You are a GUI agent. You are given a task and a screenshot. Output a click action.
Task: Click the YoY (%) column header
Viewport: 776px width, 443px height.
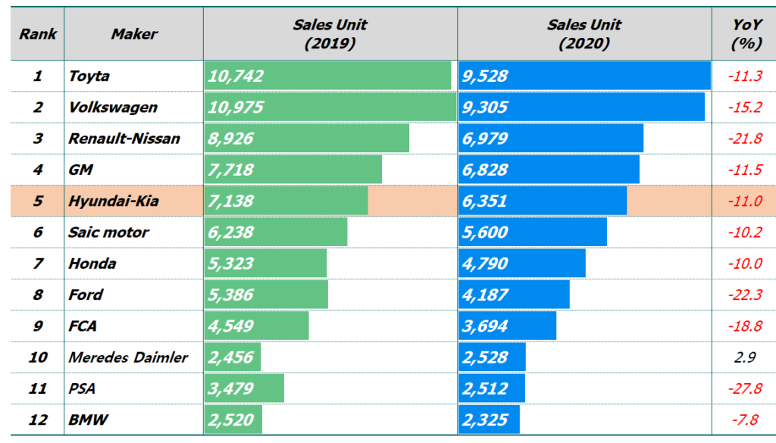pyautogui.click(x=746, y=34)
